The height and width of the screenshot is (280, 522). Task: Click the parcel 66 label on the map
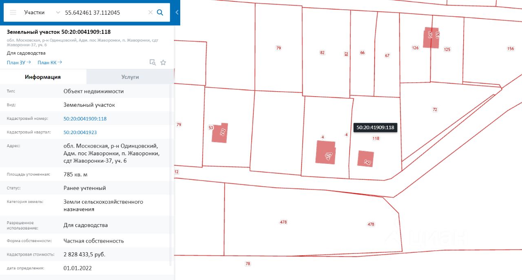(x=362, y=53)
